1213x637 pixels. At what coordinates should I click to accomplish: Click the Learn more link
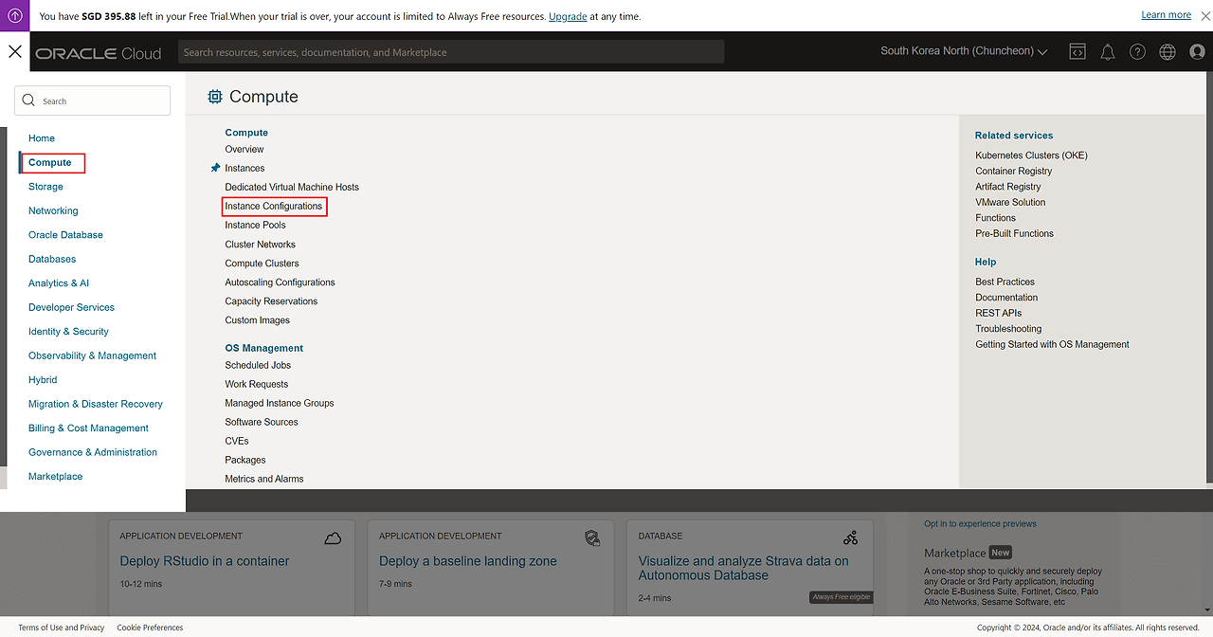coord(1166,15)
